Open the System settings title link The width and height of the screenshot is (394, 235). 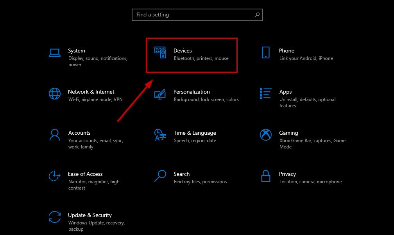click(x=77, y=51)
